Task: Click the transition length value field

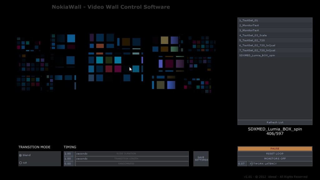Action: [68, 158]
